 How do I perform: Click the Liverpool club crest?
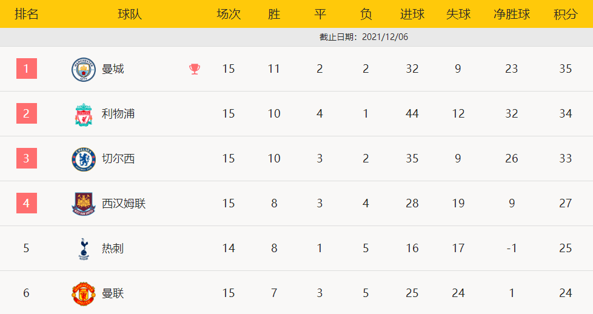83,114
